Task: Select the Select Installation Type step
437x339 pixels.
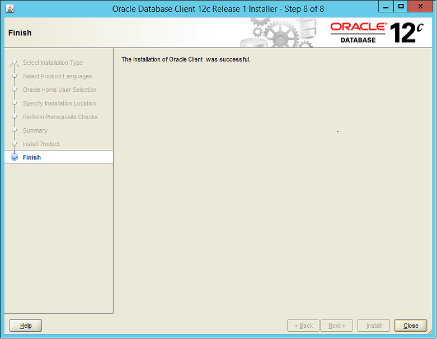Action: [53, 63]
